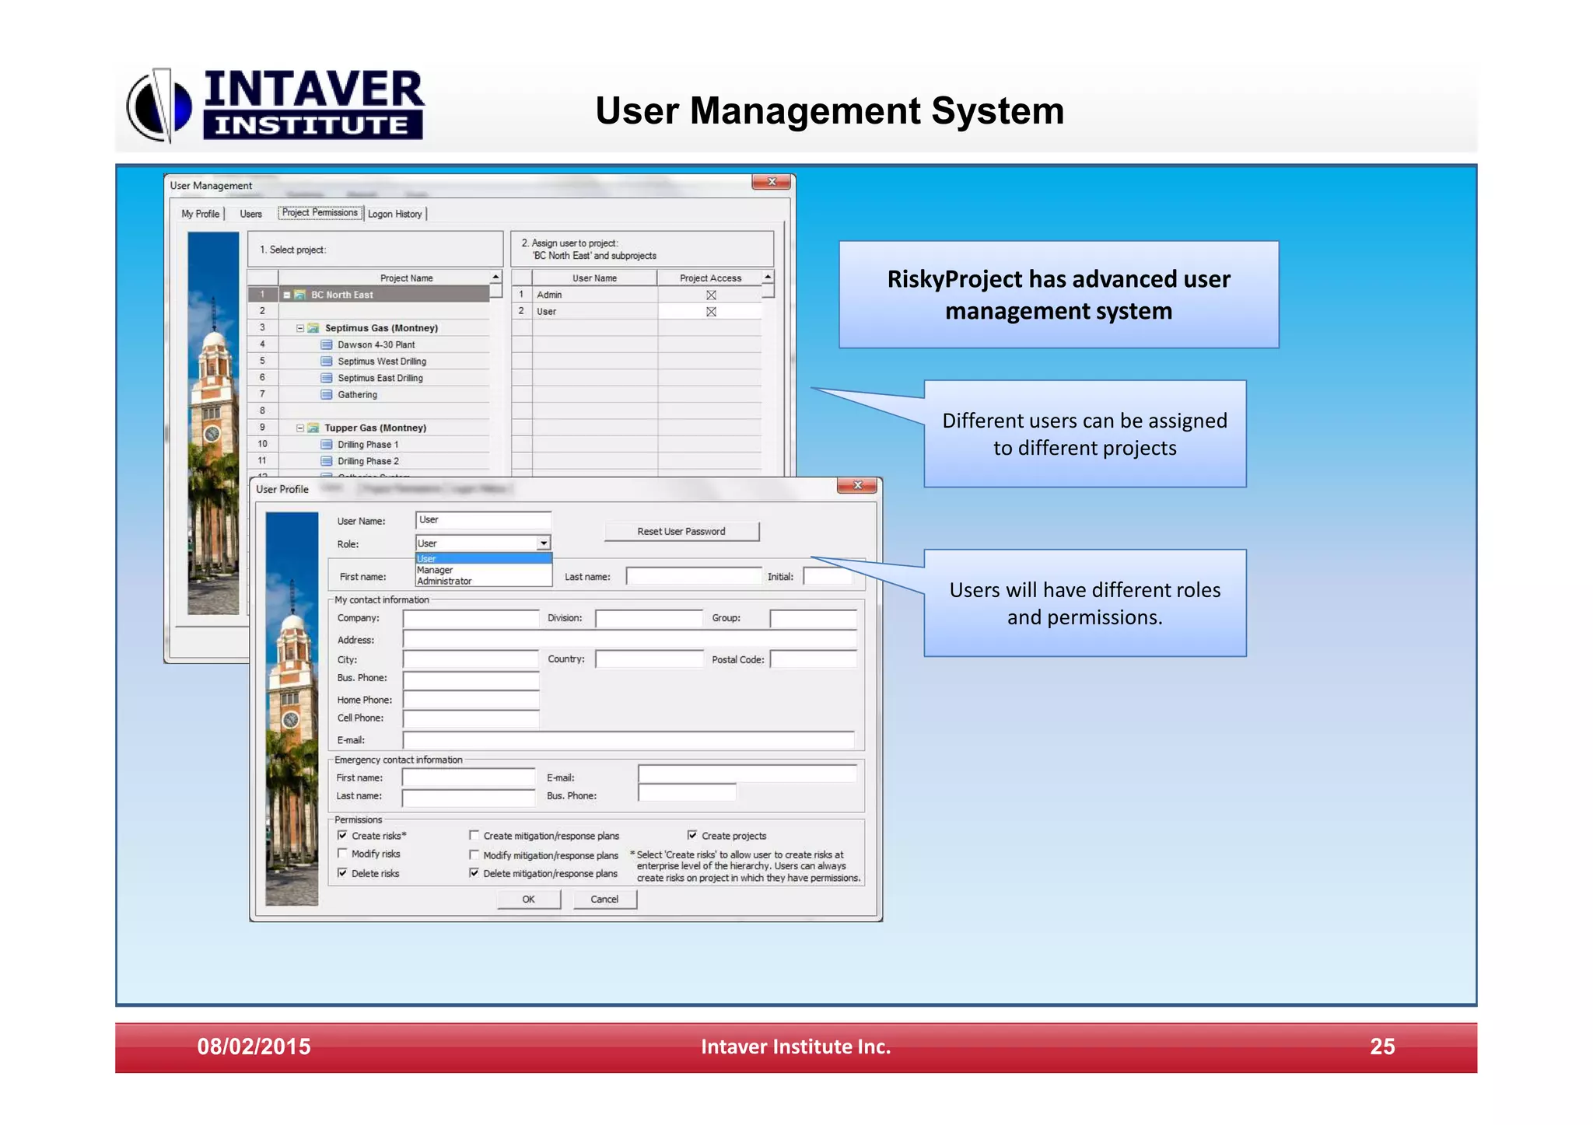Enable the Modify risks permission

coord(342,854)
